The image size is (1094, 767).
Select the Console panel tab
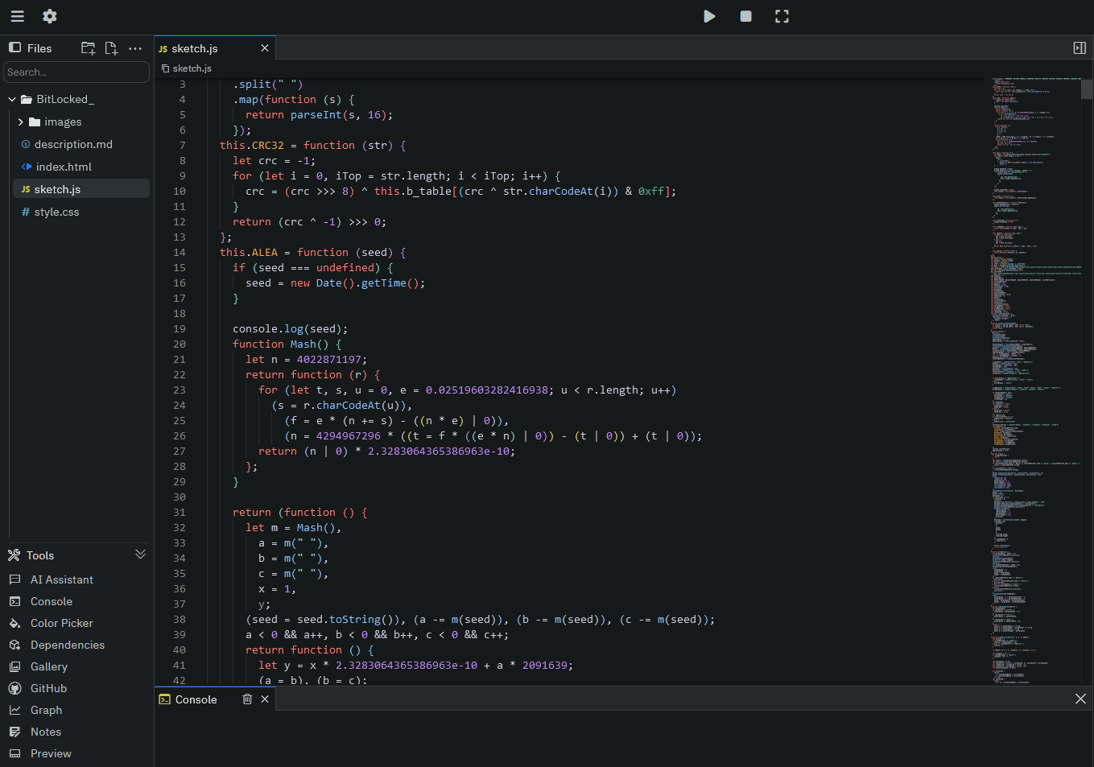coord(196,699)
